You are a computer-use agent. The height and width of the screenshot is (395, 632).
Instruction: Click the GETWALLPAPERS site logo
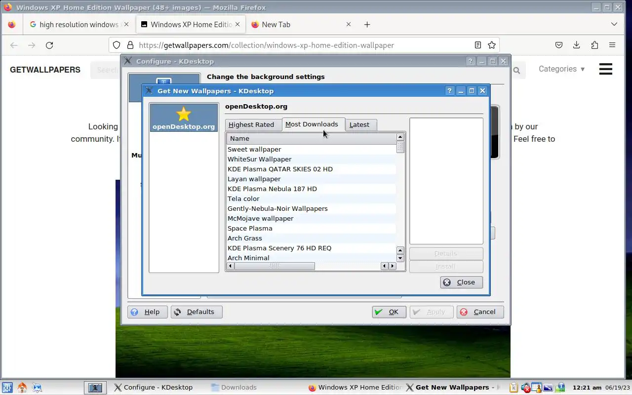pos(45,70)
